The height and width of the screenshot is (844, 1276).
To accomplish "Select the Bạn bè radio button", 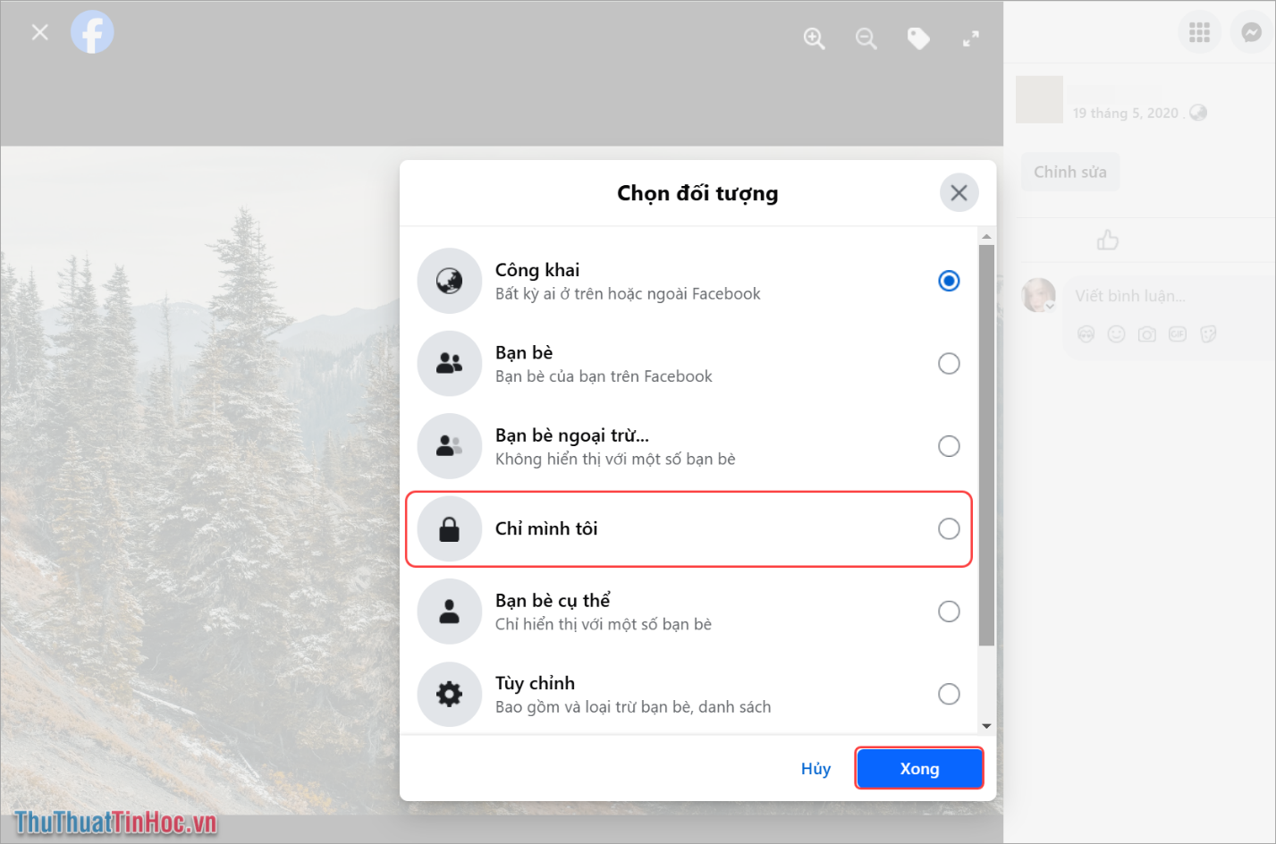I will [x=949, y=364].
